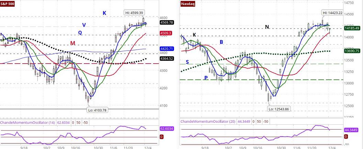Click the blue letter S annotation
The image size is (363, 149).
pos(187,62)
